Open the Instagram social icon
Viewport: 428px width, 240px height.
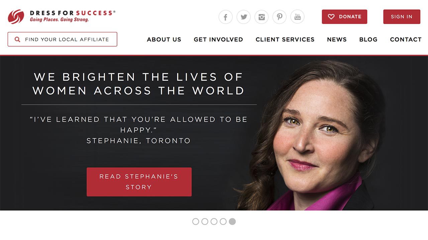click(261, 17)
